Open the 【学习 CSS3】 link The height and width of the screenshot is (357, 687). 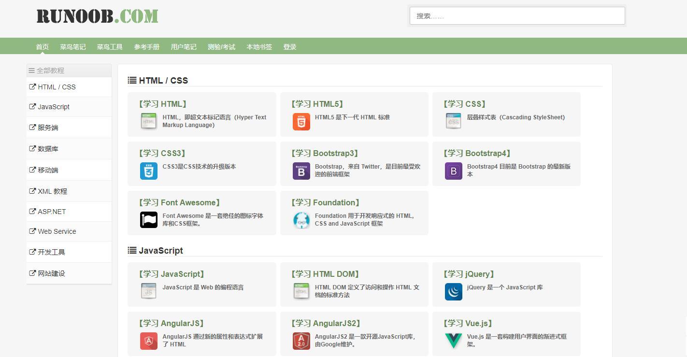point(162,153)
